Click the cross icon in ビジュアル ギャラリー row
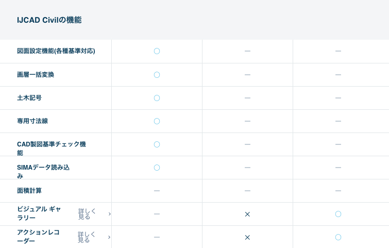The width and height of the screenshot is (389, 248). point(247,214)
